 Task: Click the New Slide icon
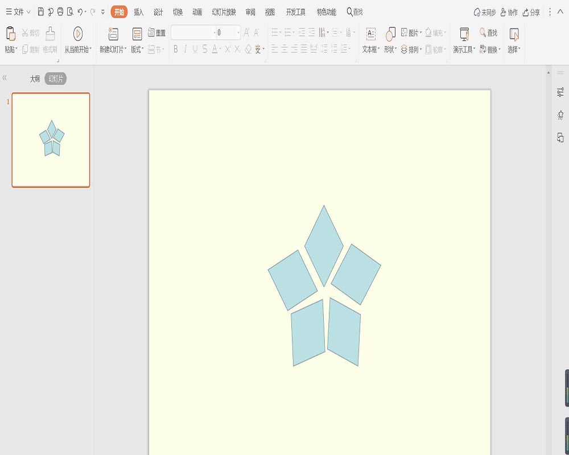click(x=113, y=34)
